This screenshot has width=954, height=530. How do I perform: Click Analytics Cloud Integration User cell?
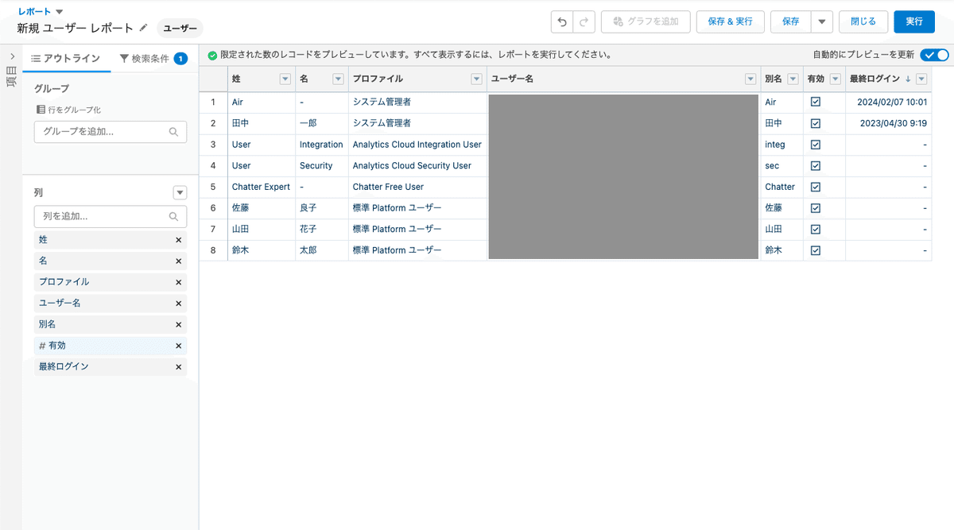tap(417, 145)
